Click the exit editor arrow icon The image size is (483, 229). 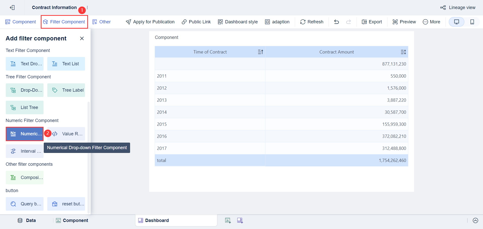click(x=12, y=8)
